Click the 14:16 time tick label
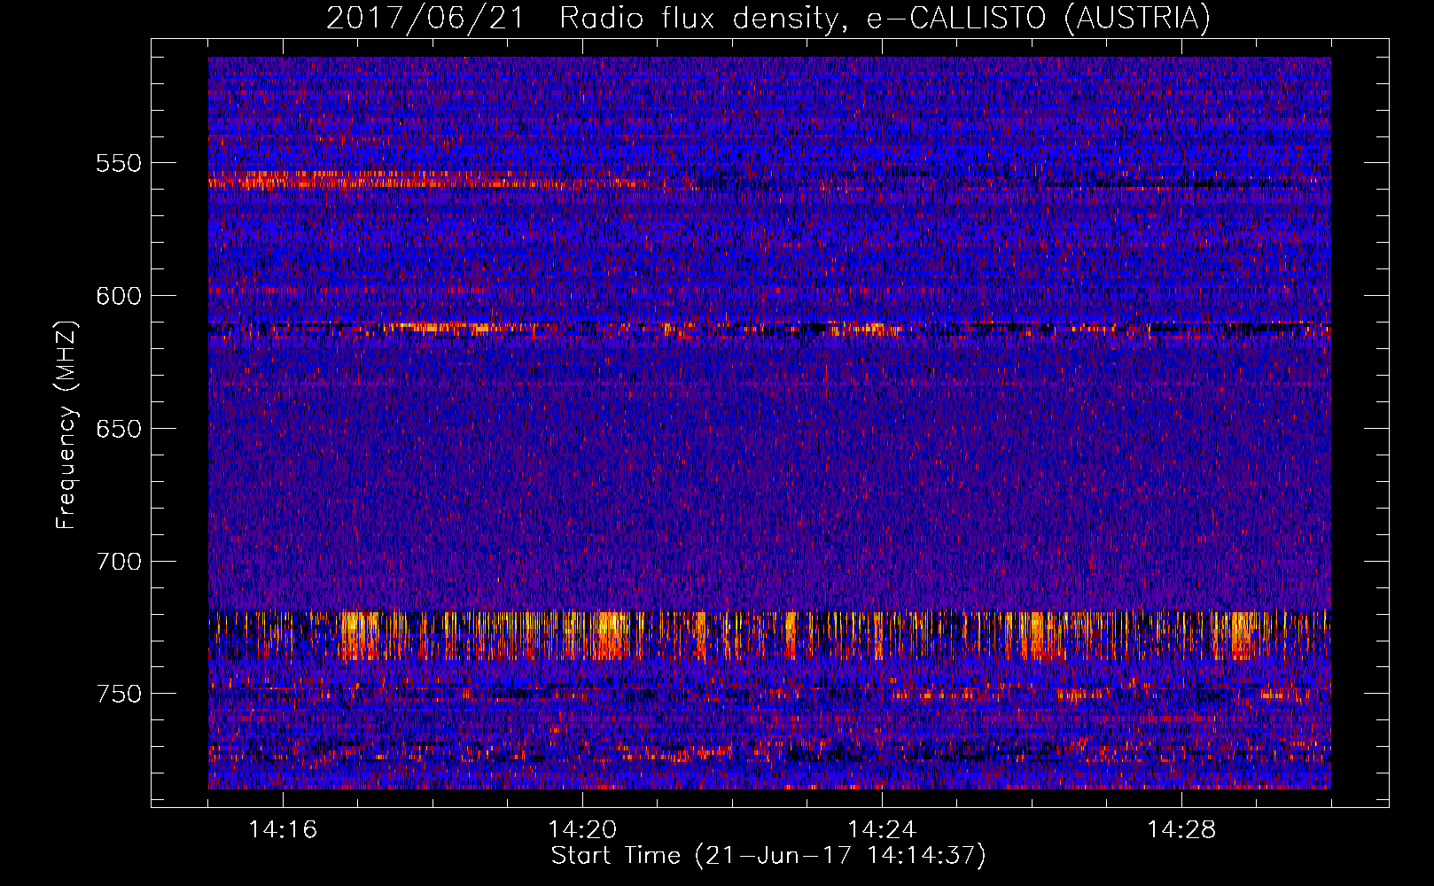Image resolution: width=1434 pixels, height=886 pixels. pyautogui.click(x=283, y=830)
